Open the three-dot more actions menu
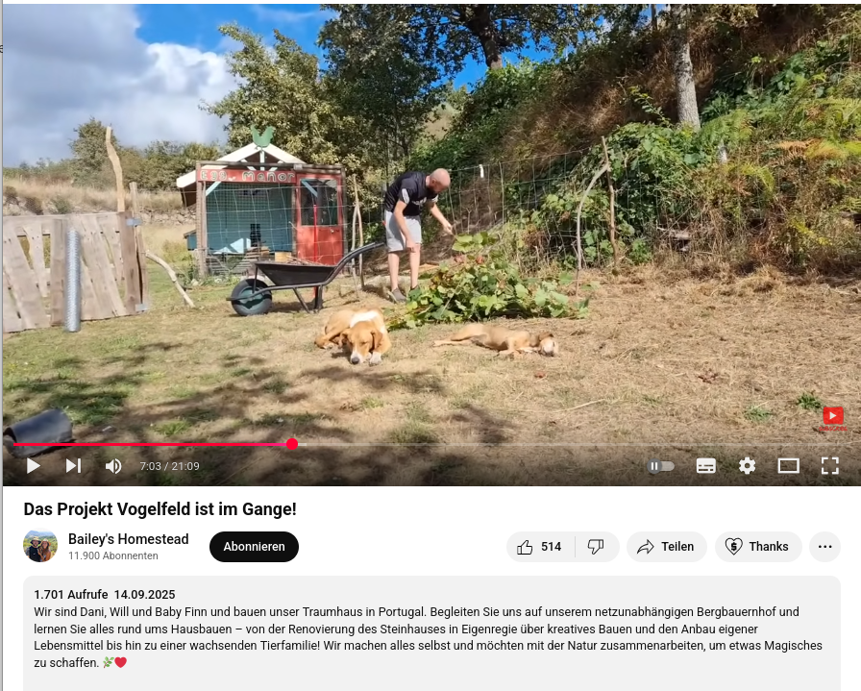The height and width of the screenshot is (691, 861). (824, 547)
